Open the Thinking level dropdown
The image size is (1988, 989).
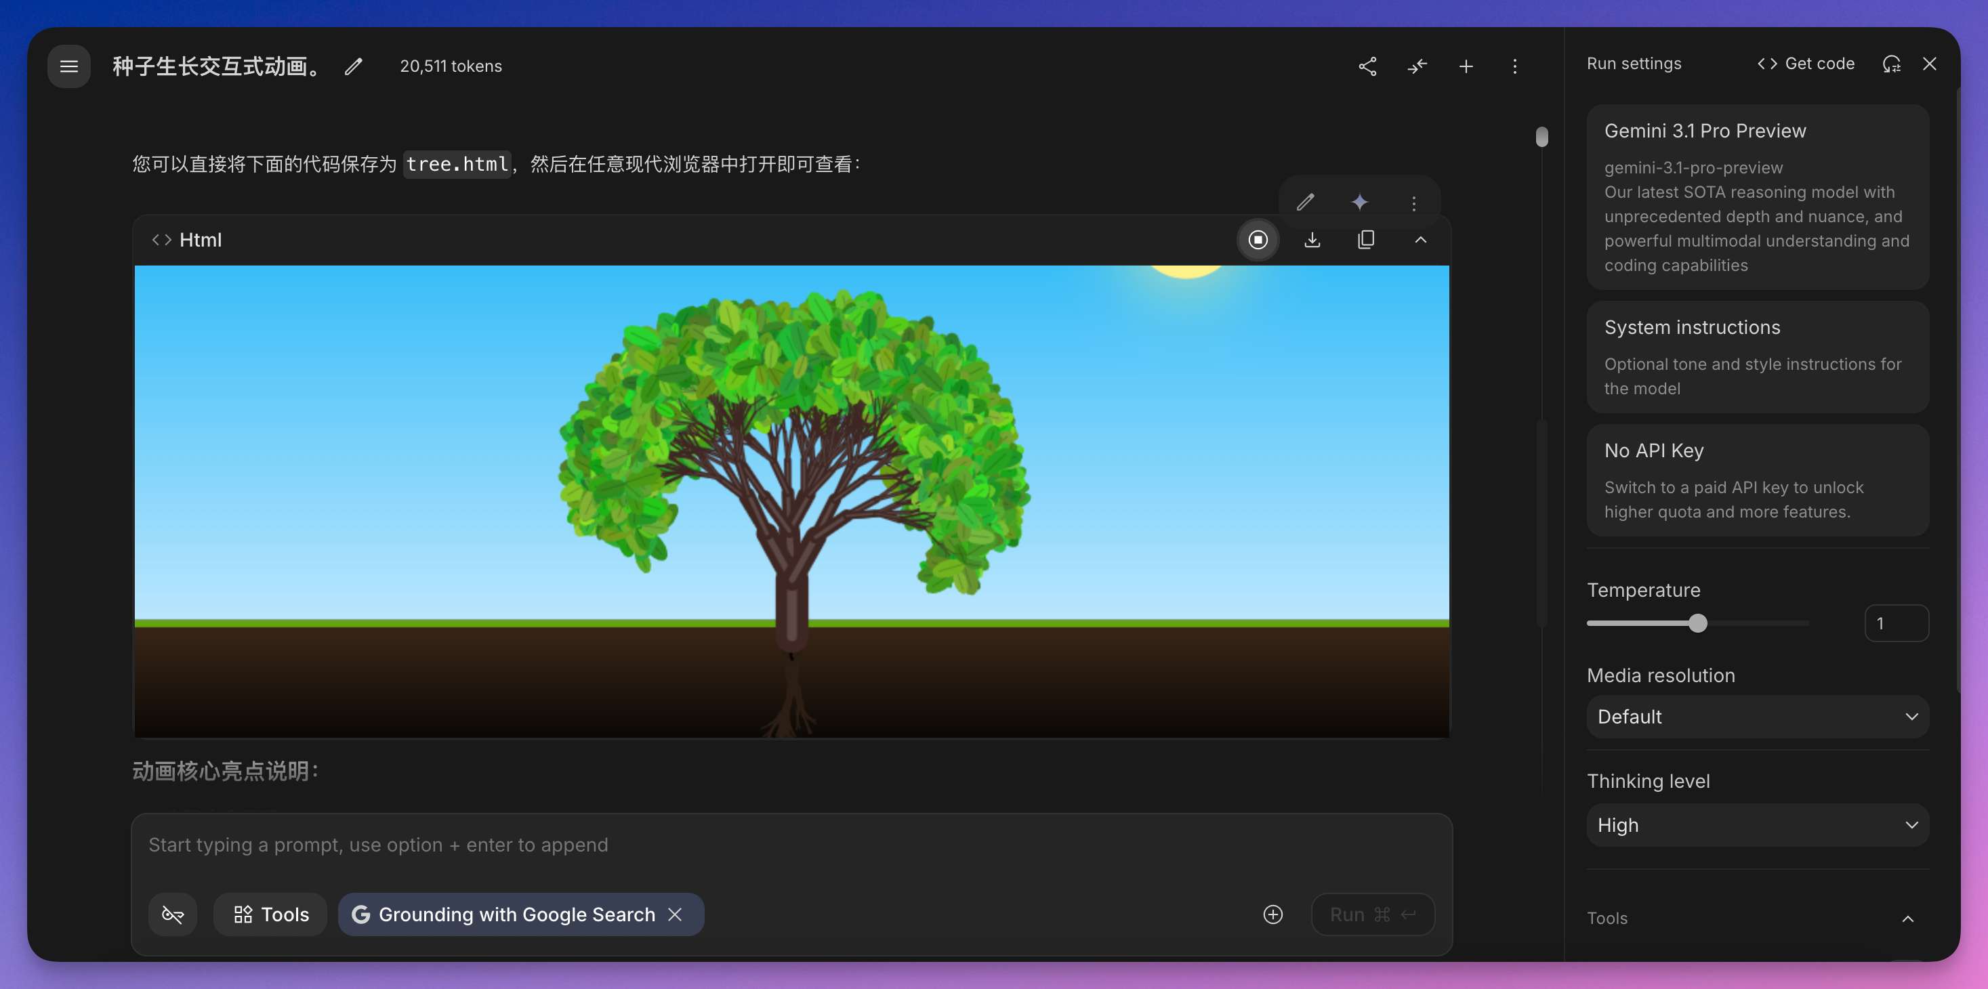(x=1757, y=826)
